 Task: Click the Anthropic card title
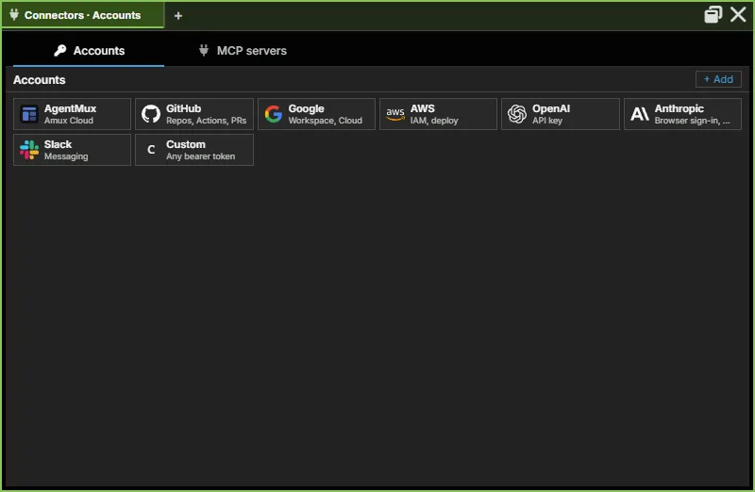[x=679, y=108]
